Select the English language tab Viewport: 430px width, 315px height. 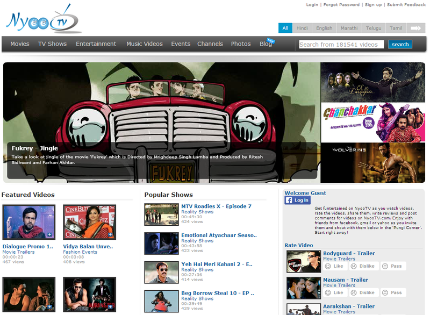[324, 28]
